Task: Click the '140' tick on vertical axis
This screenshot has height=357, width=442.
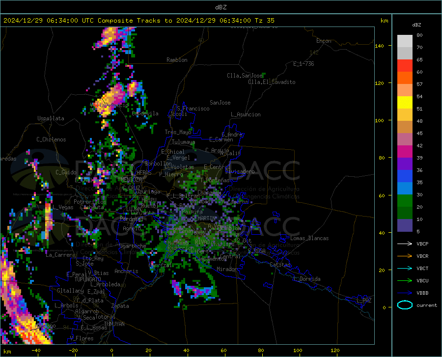Action: tap(379, 46)
